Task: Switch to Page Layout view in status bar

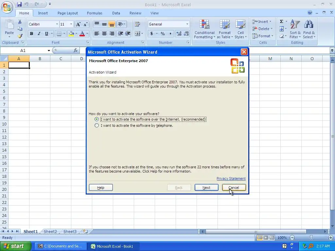Action: [x=266, y=238]
